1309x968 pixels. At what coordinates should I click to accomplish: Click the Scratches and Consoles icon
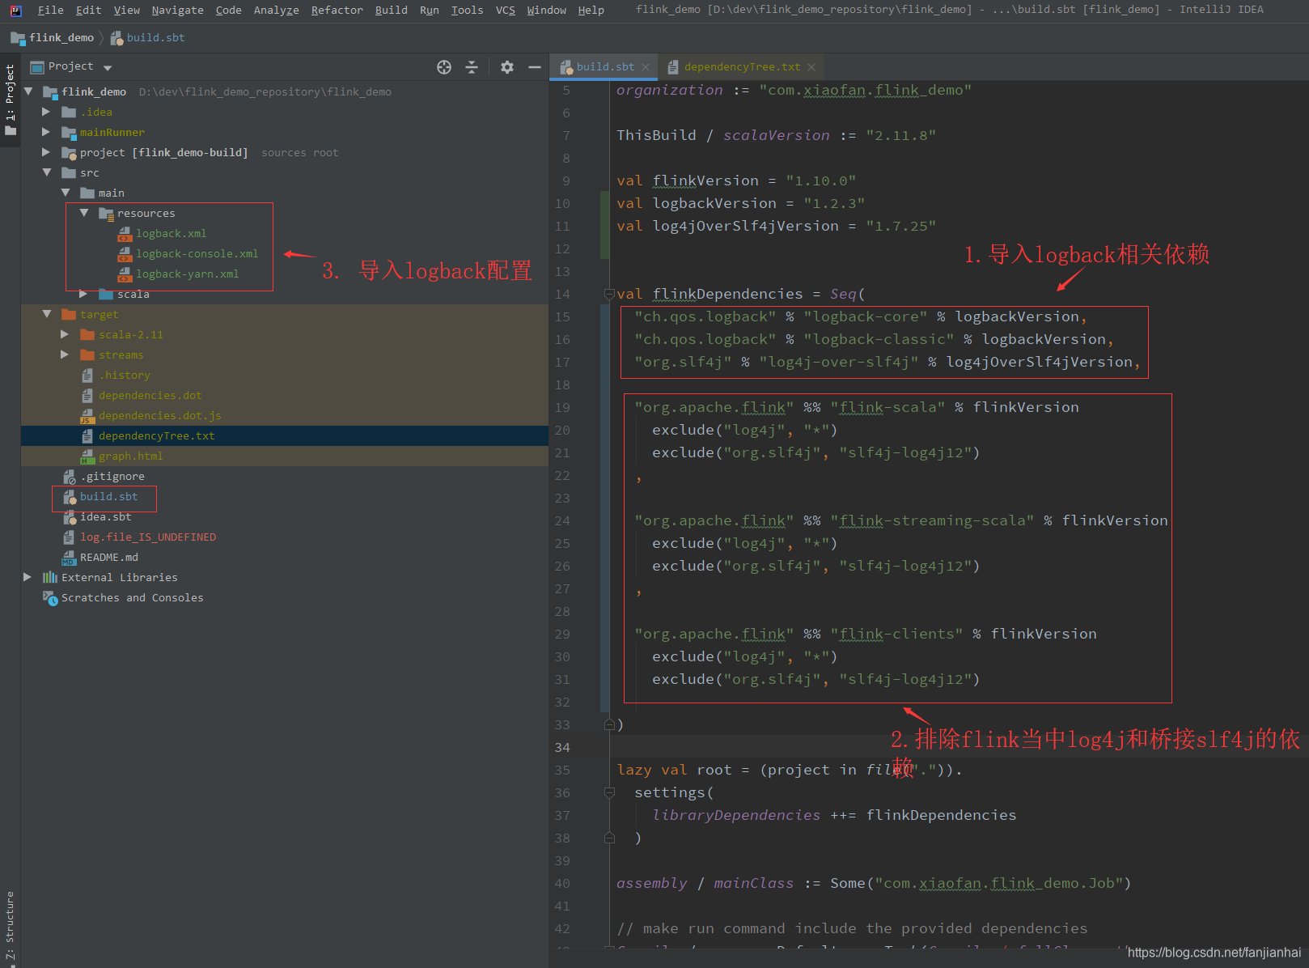(50, 598)
